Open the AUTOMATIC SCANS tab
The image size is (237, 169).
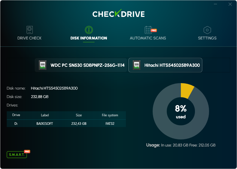coord(148,33)
